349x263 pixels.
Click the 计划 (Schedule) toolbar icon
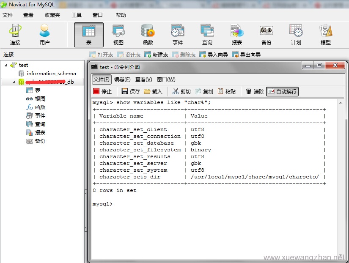pos(296,35)
